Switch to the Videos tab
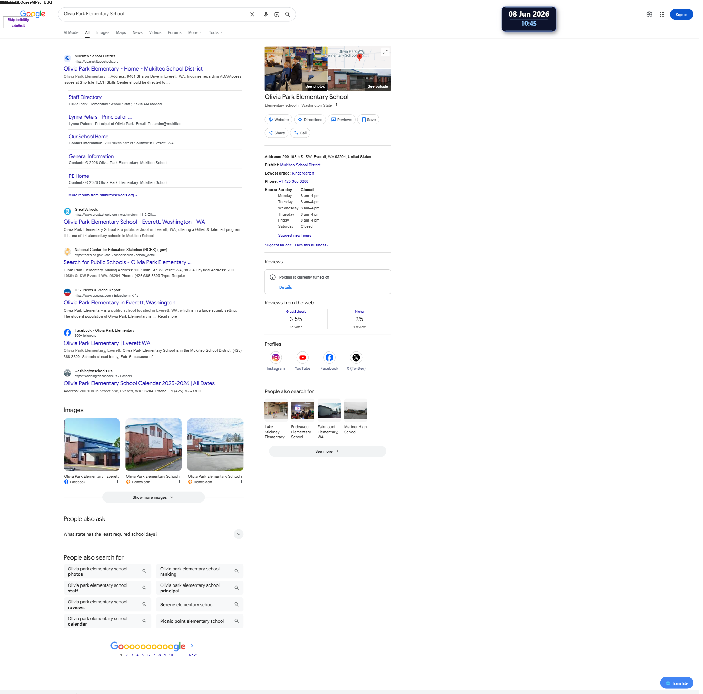703x694 pixels. tap(155, 33)
